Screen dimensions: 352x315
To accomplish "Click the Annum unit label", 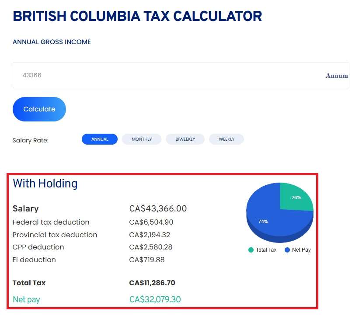I will [x=336, y=75].
